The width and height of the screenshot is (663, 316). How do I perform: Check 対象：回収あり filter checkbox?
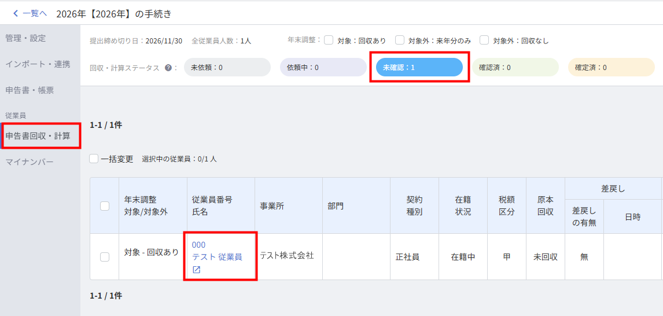point(329,40)
